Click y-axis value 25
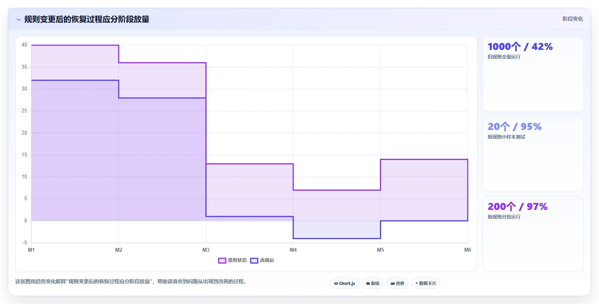The width and height of the screenshot is (599, 304). click(x=24, y=111)
